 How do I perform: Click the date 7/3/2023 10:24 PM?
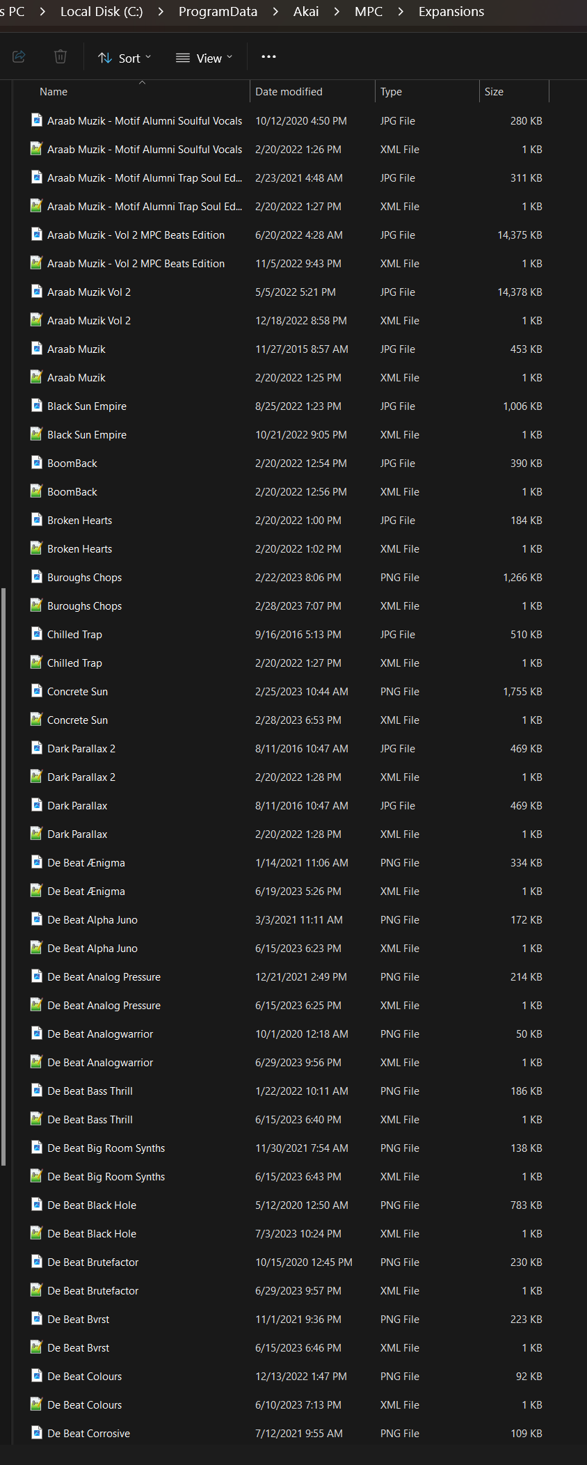[x=298, y=1234]
